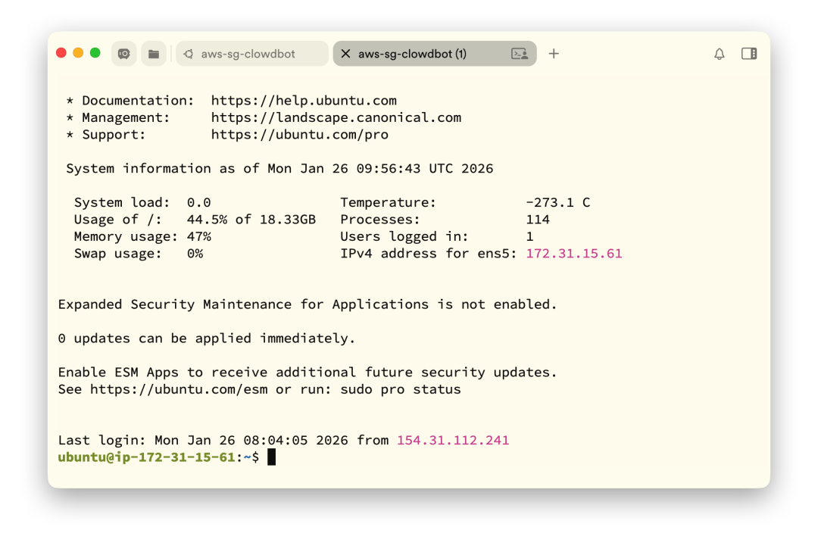Click the 'System information as of' line

[x=279, y=169]
